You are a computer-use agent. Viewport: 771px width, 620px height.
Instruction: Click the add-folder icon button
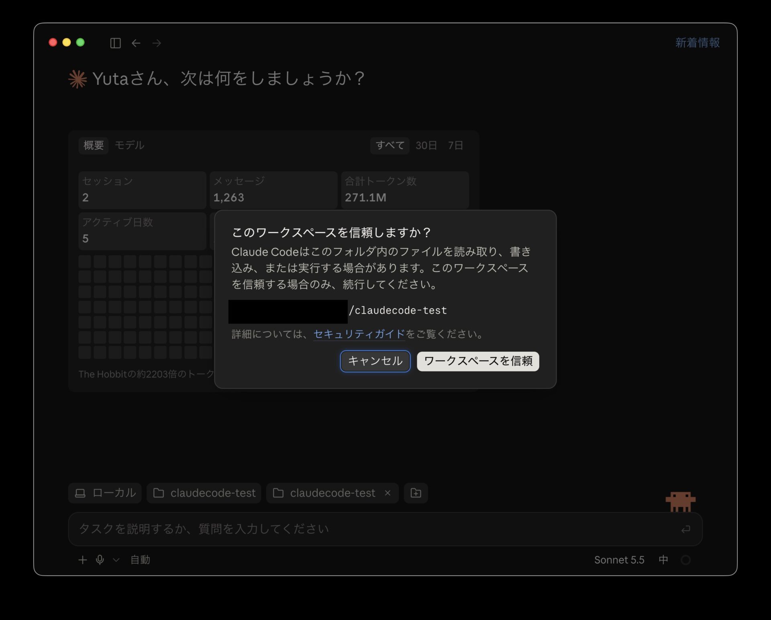[416, 493]
